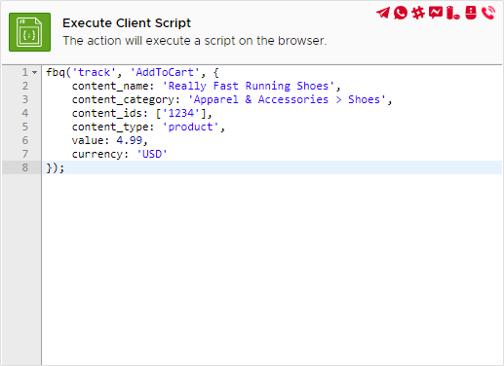Select line number 2 in the gutter
The image size is (504, 366).
click(25, 86)
